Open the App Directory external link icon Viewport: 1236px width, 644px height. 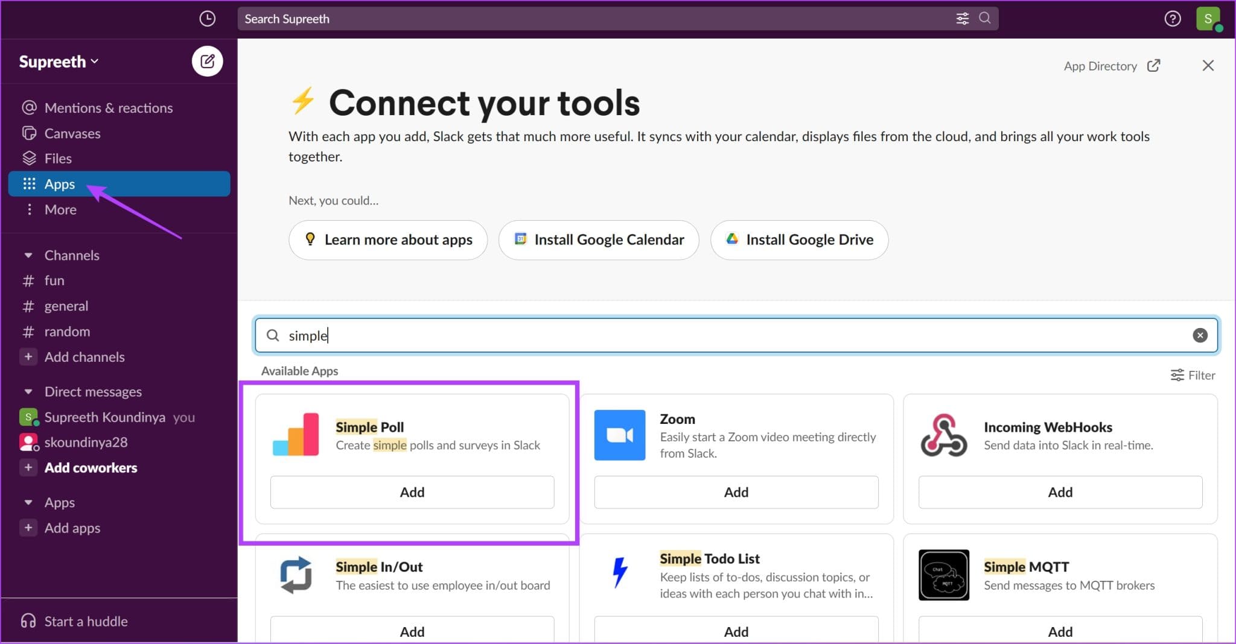tap(1153, 66)
